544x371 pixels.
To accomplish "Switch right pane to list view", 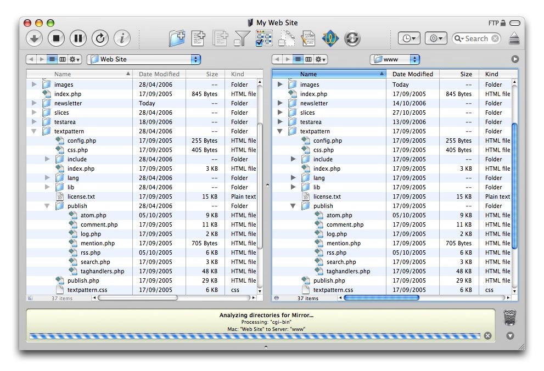I will (x=299, y=59).
